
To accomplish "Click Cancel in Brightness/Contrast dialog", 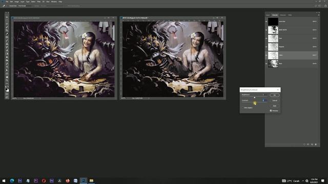I will [x=275, y=101].
